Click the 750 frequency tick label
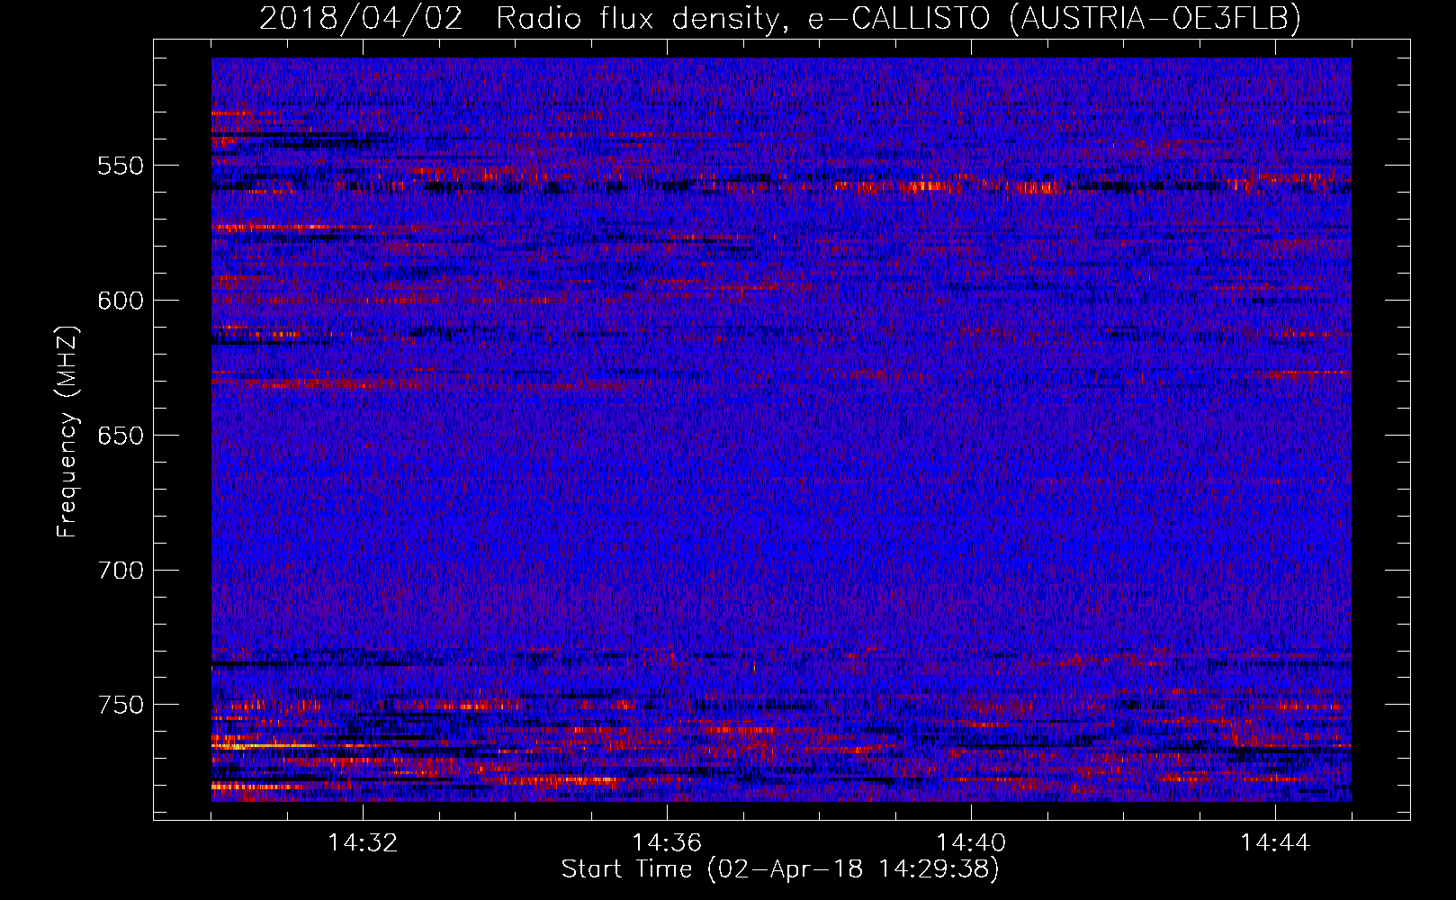Viewport: 1456px width, 900px height. (x=121, y=705)
